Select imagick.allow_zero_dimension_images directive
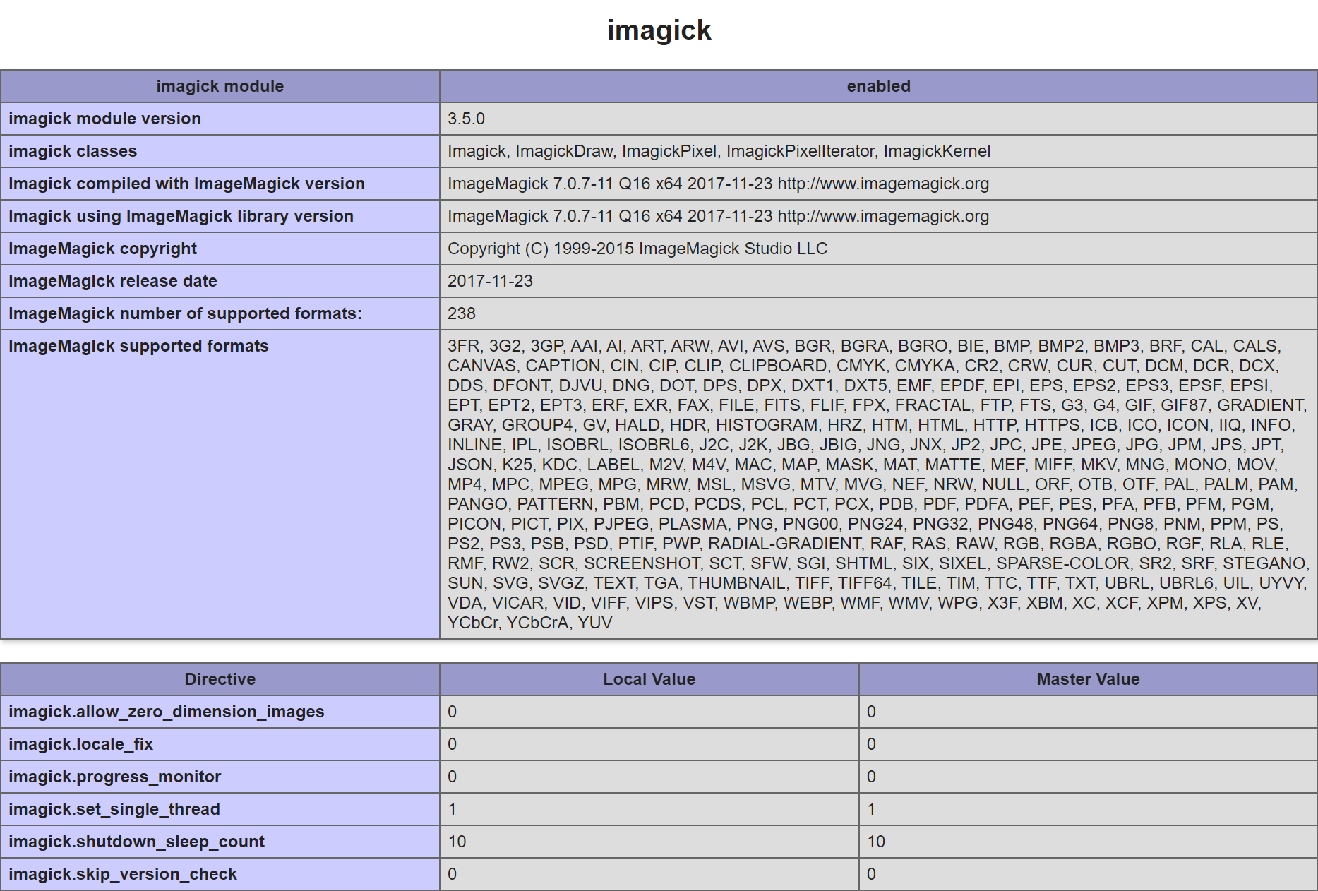This screenshot has height=891, width=1318. pyautogui.click(x=167, y=712)
